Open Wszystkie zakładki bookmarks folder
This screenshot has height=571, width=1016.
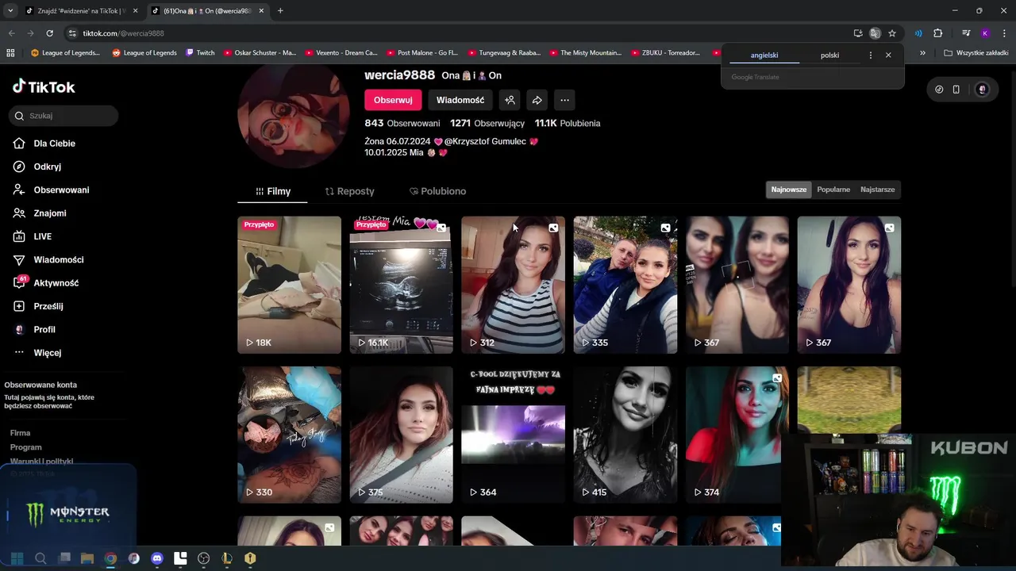[976, 53]
